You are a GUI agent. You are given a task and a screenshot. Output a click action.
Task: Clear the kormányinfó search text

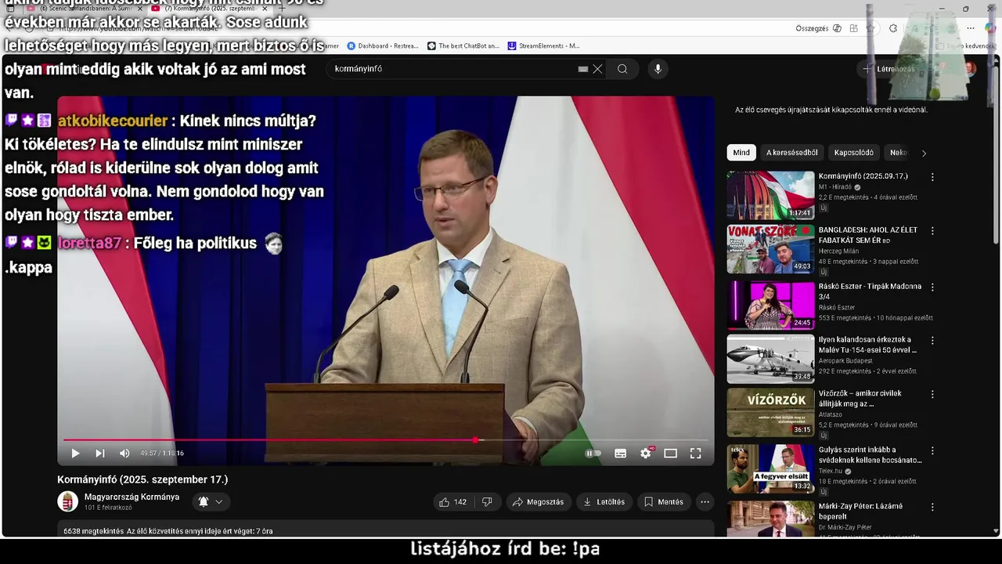[597, 69]
